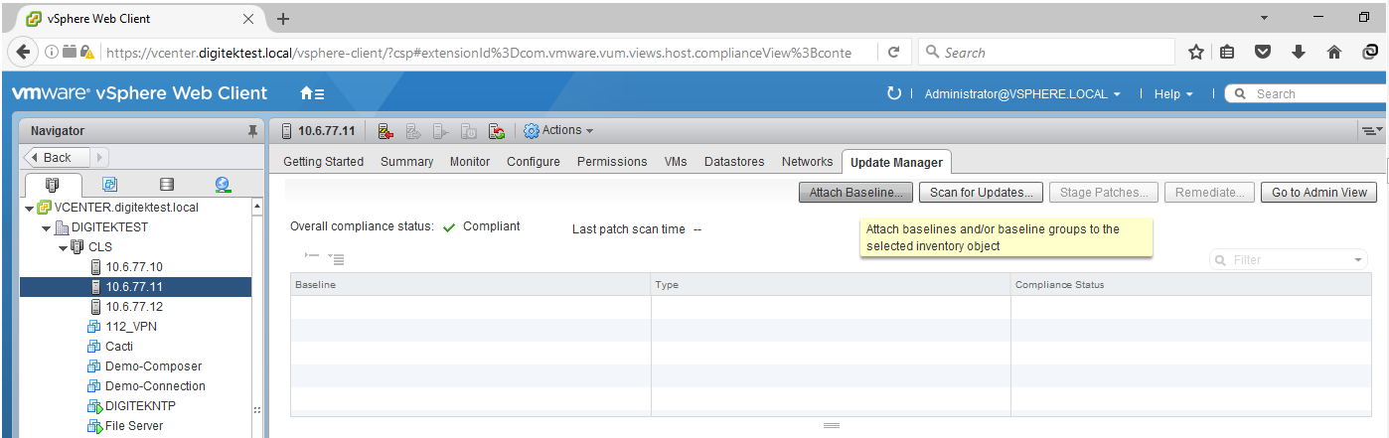Collapse the CLS cluster node

(64, 247)
